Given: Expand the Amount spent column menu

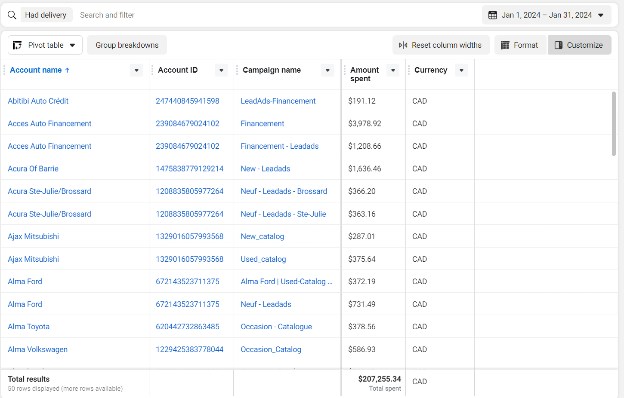Looking at the screenshot, I should [x=393, y=70].
